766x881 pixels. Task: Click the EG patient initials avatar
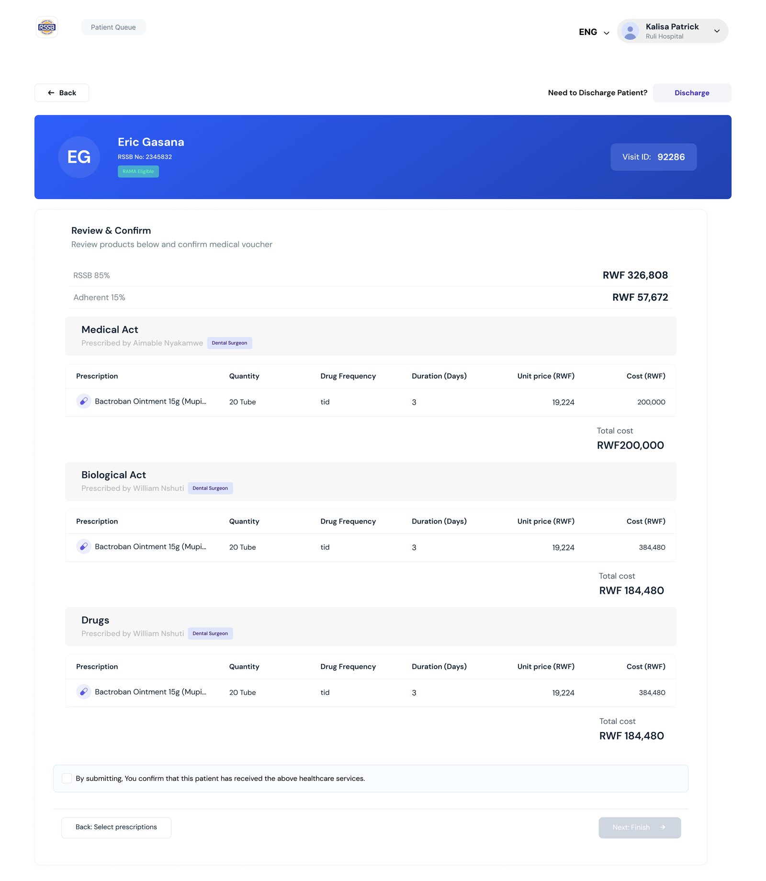79,157
